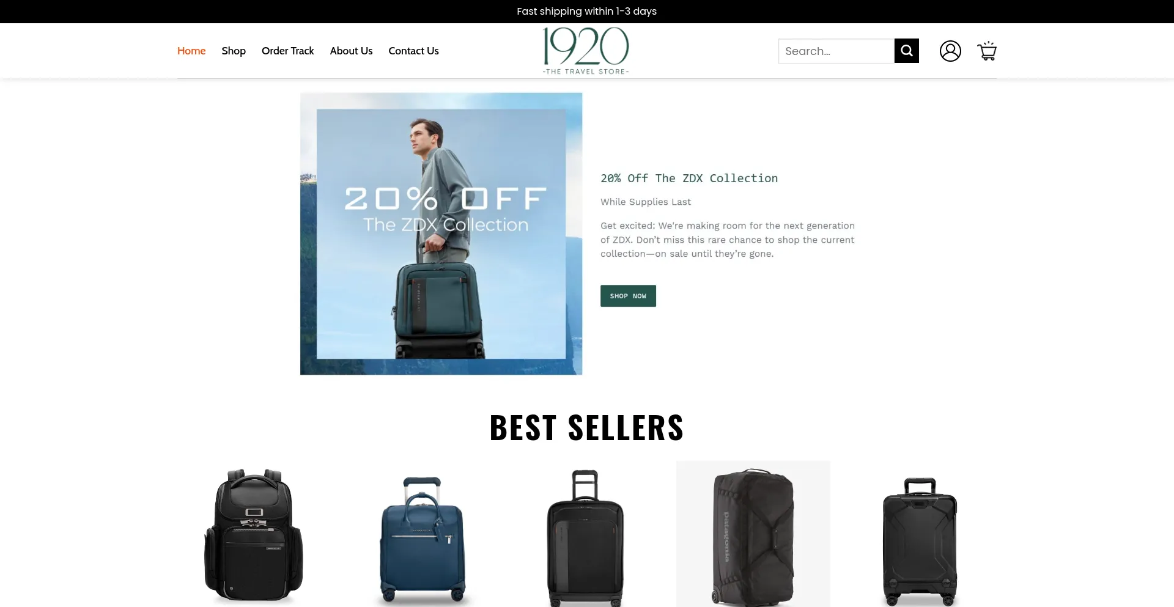Open the Order Track page
This screenshot has height=607, width=1174.
[x=287, y=51]
